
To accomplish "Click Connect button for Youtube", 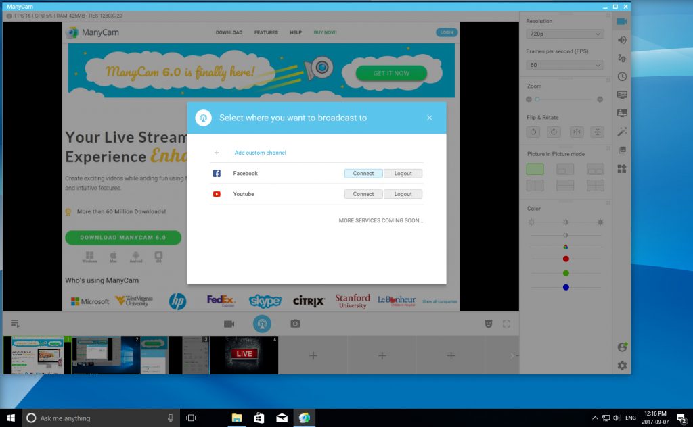I will pos(363,194).
